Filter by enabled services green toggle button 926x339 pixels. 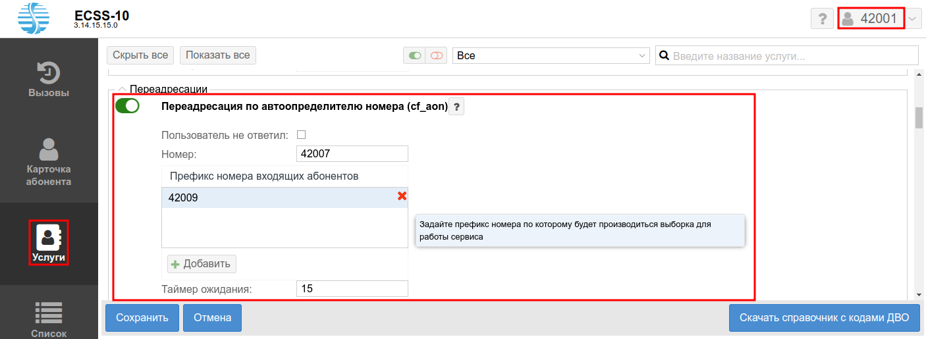[x=414, y=55]
